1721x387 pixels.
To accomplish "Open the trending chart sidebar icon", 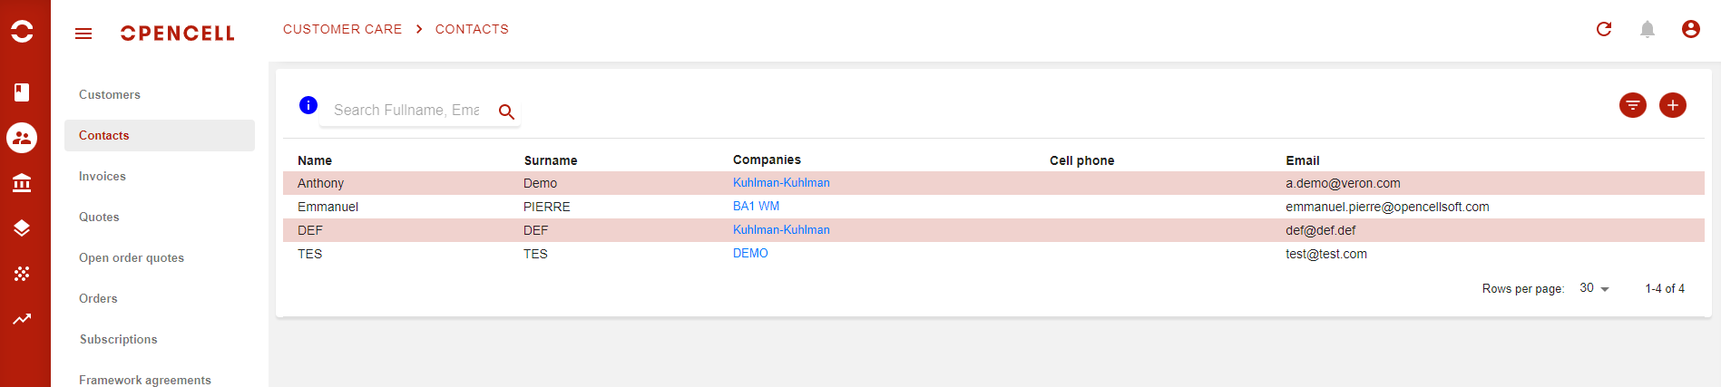I will [22, 319].
